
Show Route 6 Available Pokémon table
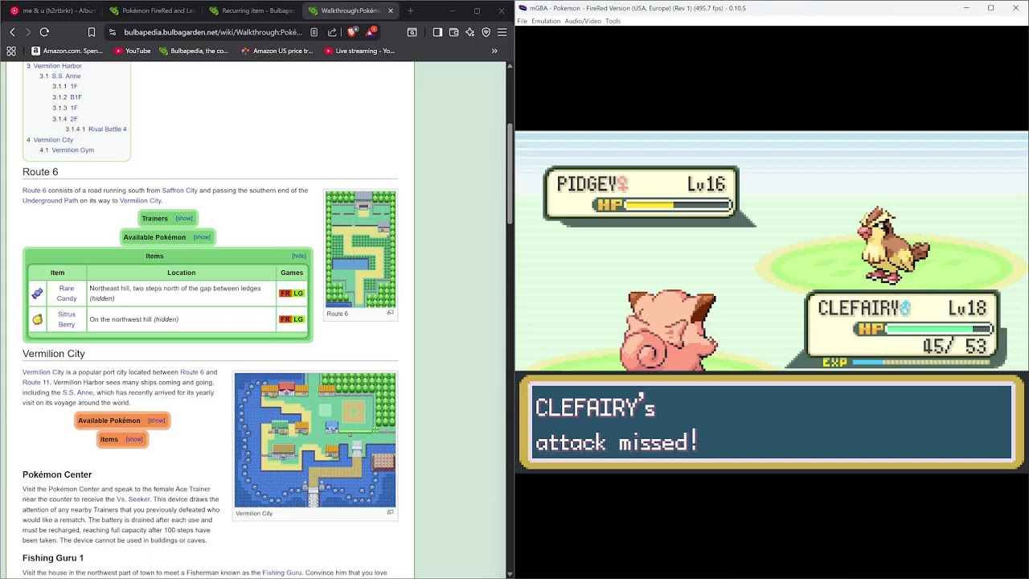pos(202,237)
